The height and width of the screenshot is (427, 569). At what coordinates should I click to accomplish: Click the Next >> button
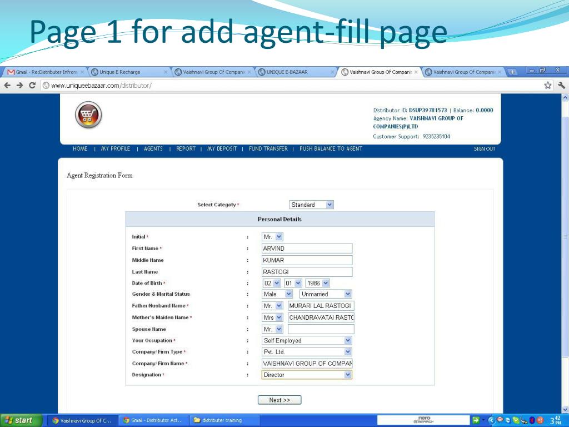point(279,400)
